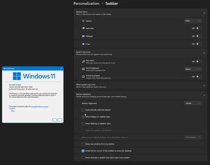Click the Microsoft Windows version text
The width and height of the screenshot is (210, 165).
point(21,87)
